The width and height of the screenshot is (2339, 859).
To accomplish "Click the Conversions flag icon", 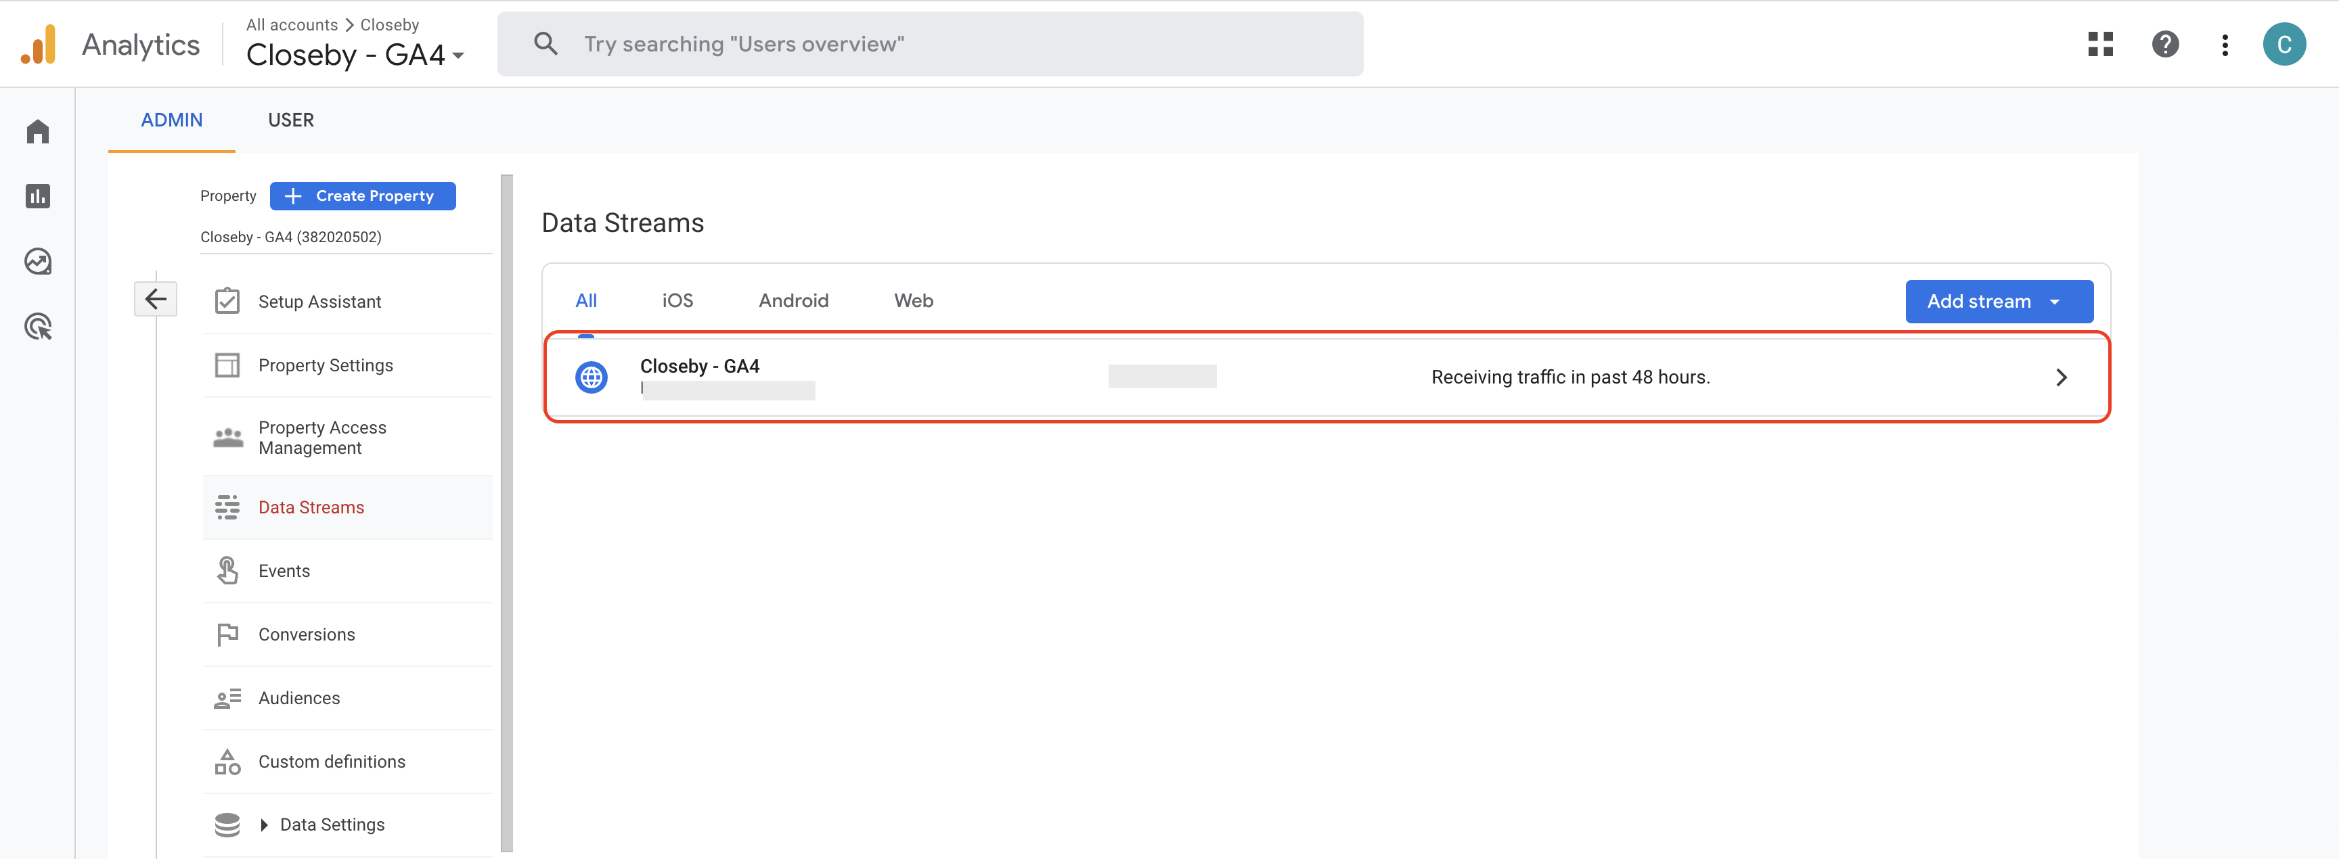I will (227, 634).
